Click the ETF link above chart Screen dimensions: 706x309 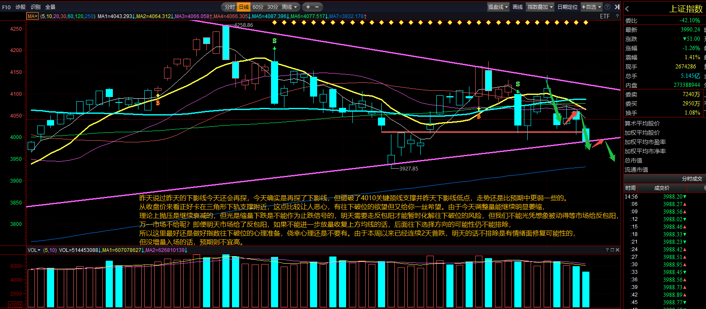(x=604, y=16)
